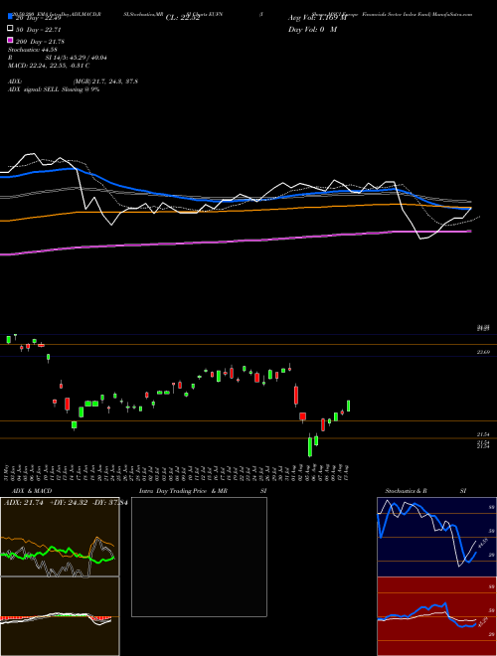Click the 'ADX: 21.74 +DY: 24.32' readout line
This screenshot has height=656, width=497.
(x=46, y=503)
